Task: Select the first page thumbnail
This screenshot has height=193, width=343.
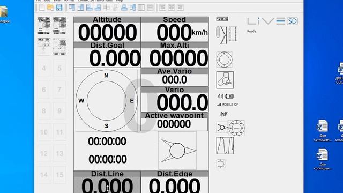Action: coord(44,26)
